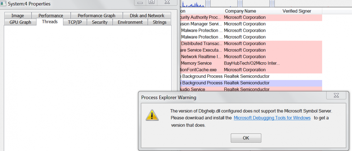This screenshot has width=352, height=151.
Task: Open the GPU Graph tab
Action: click(20, 22)
